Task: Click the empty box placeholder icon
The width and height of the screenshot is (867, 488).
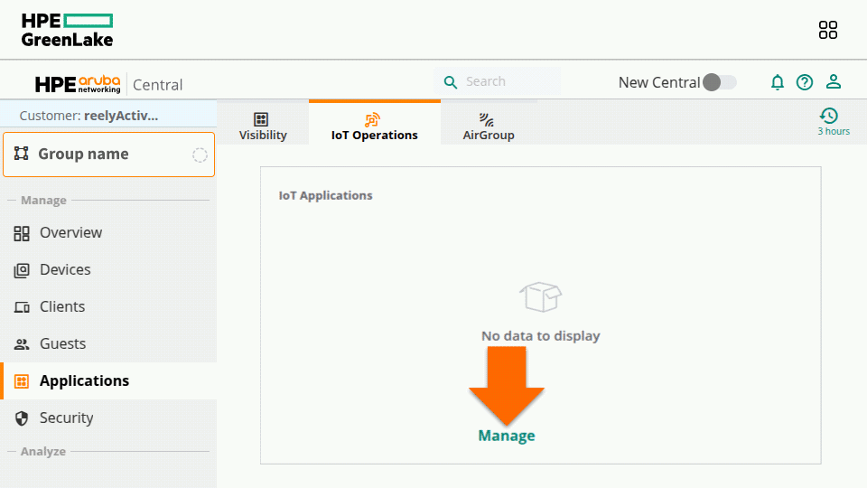Action: [541, 297]
